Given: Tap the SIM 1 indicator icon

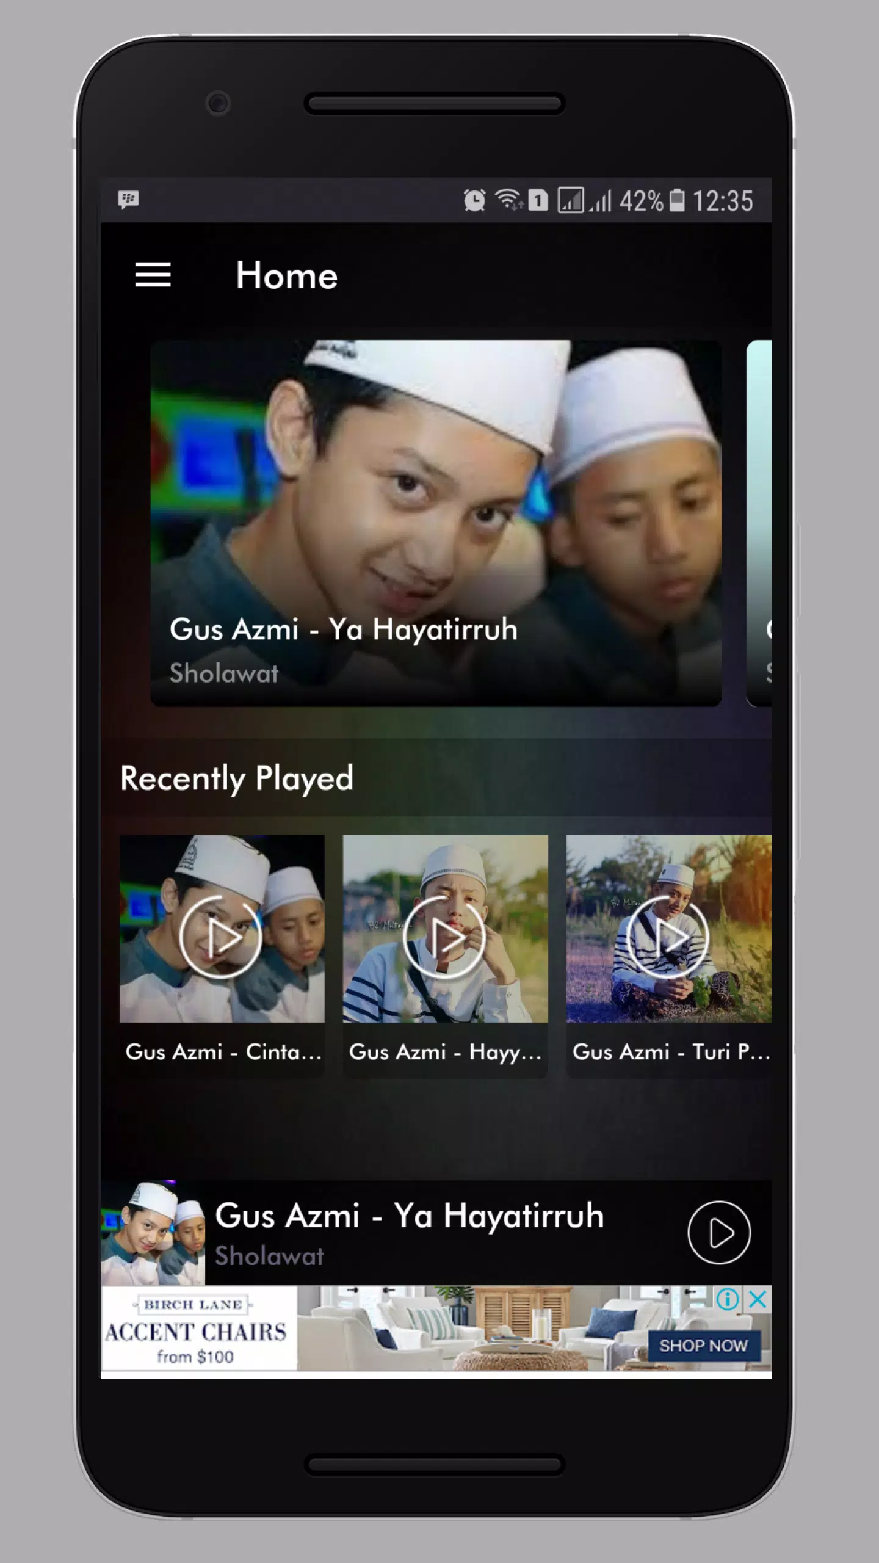Looking at the screenshot, I should (538, 200).
